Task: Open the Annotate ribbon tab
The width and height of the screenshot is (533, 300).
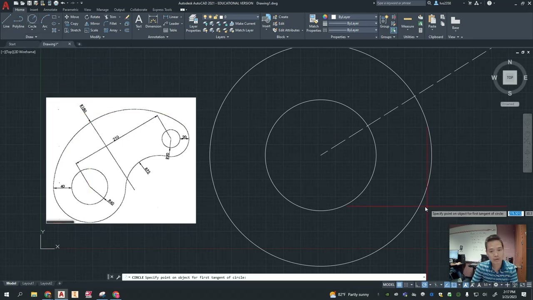Action: [50, 10]
